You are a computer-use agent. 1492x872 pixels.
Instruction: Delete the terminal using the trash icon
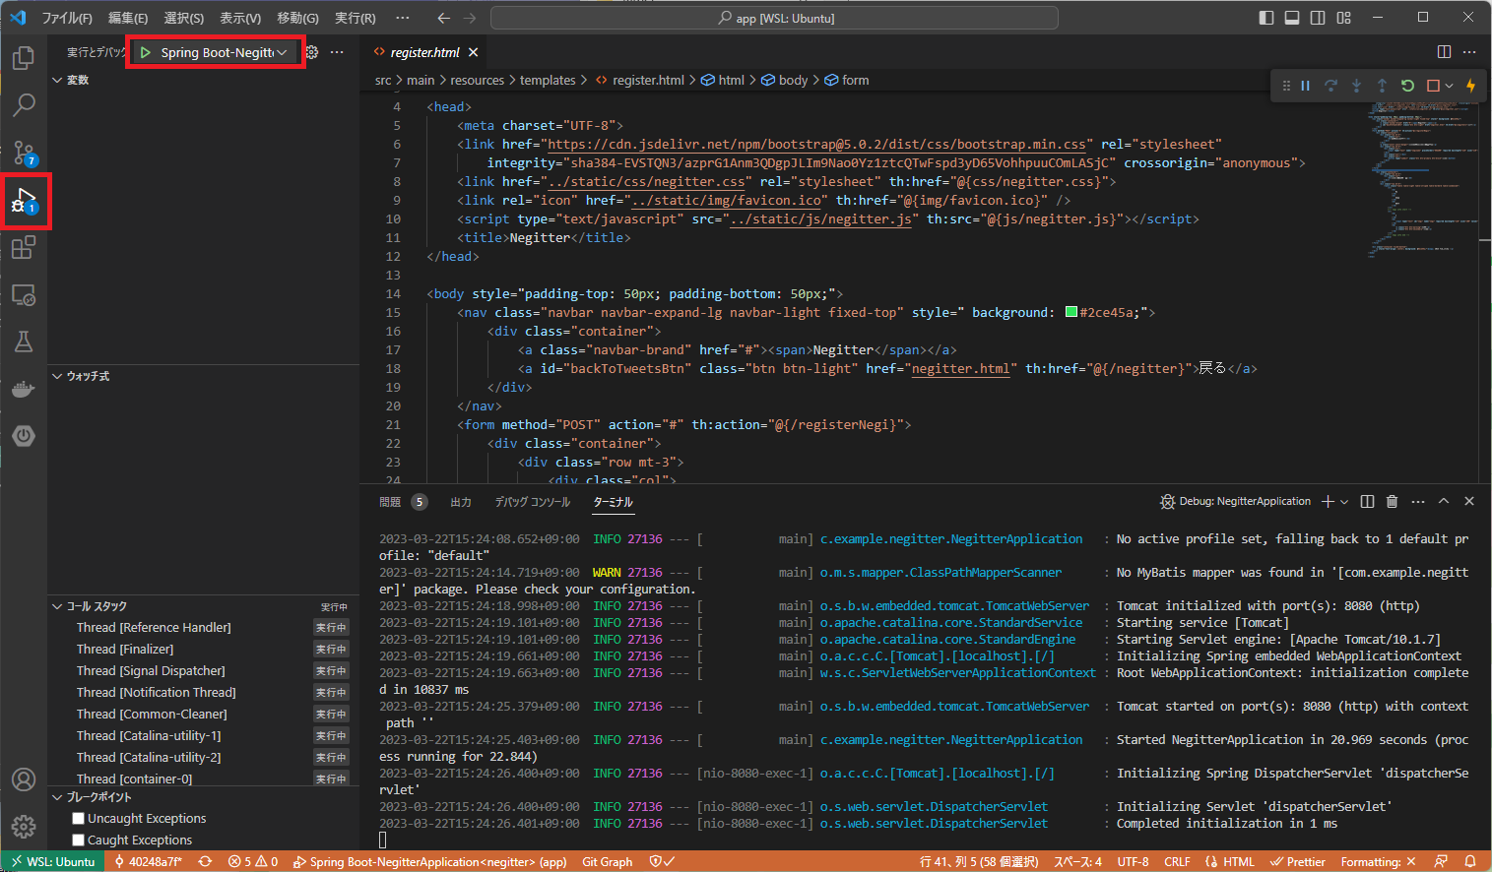coord(1392,501)
